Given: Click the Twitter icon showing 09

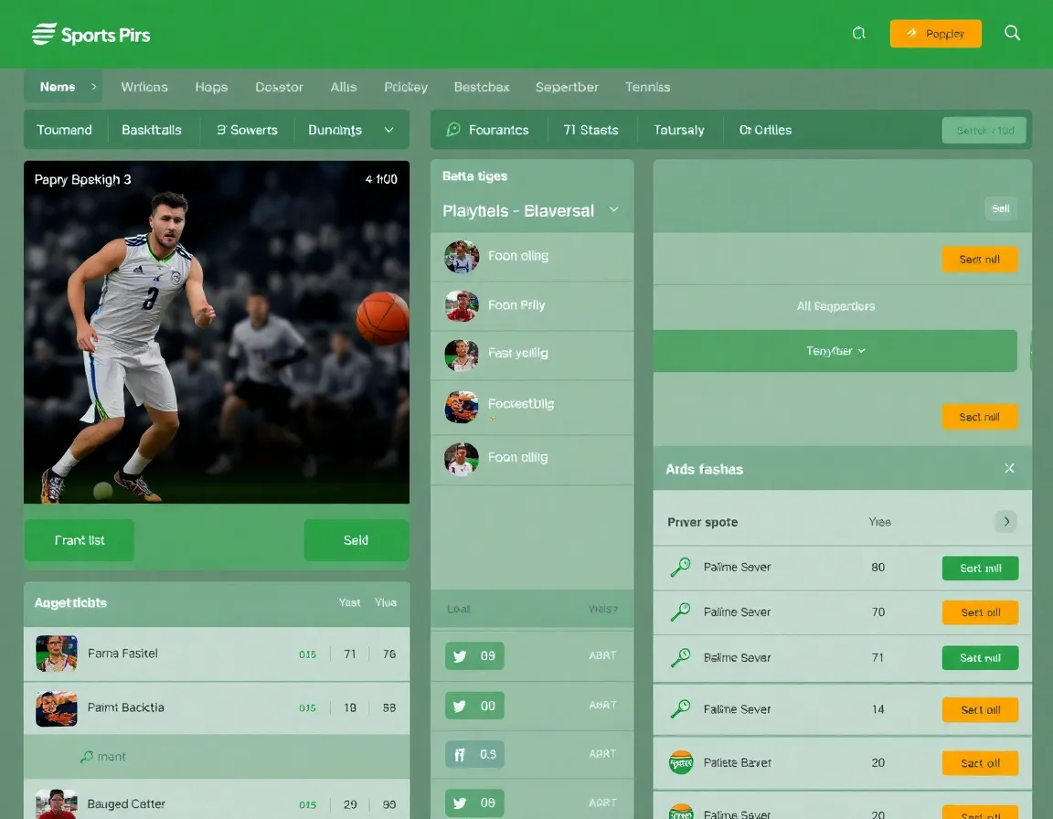Looking at the screenshot, I should coord(461,655).
